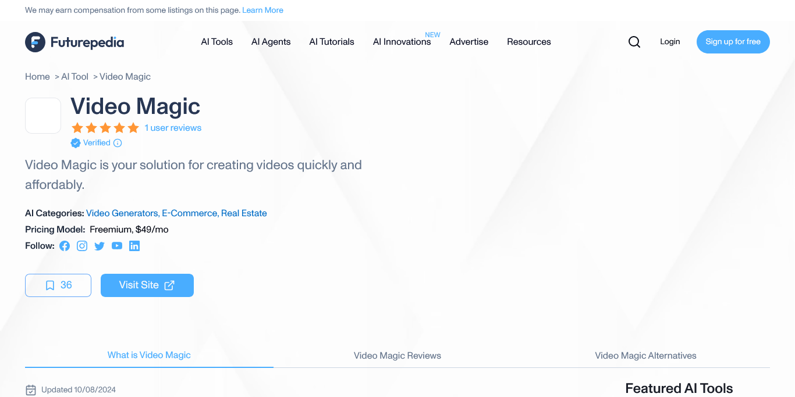Click the Futurepedia logo
The width and height of the screenshot is (795, 397).
[x=74, y=42]
